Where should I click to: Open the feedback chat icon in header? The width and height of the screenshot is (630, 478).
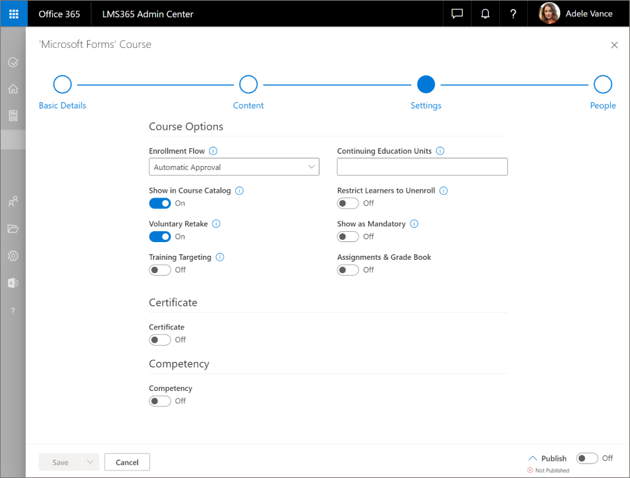coord(457,14)
